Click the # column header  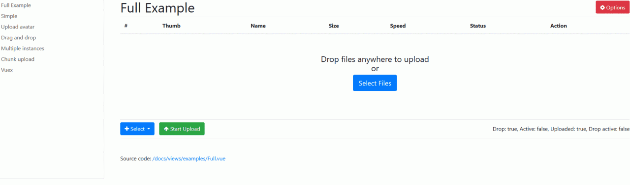[x=126, y=26]
